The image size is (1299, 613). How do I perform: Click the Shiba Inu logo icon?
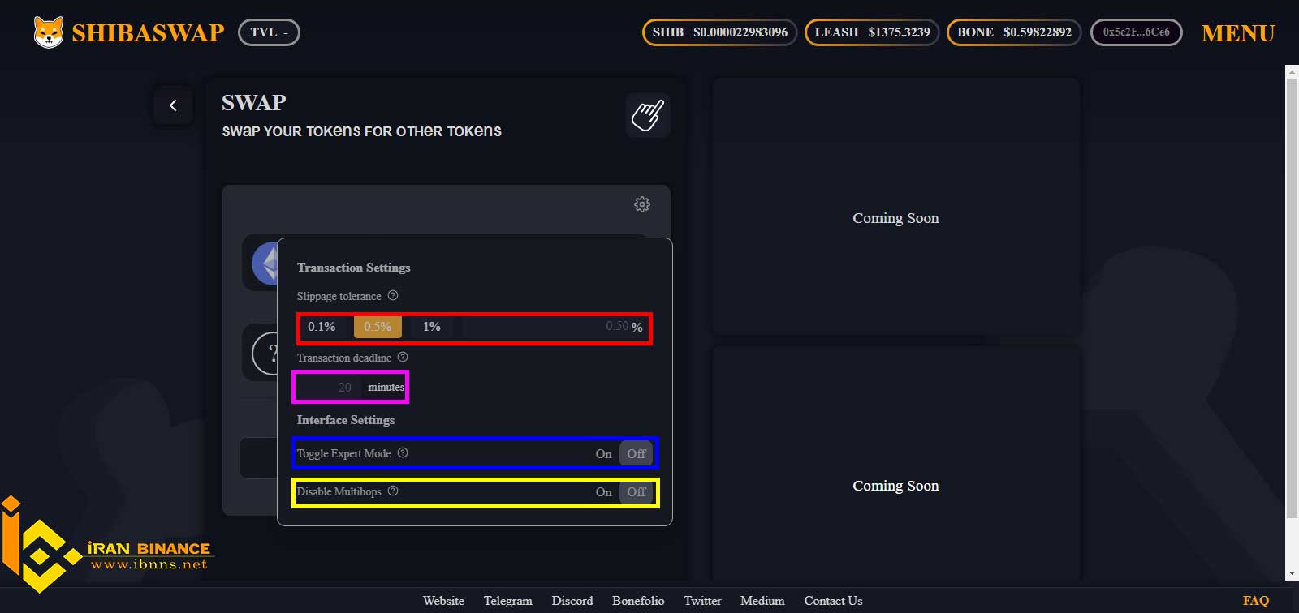click(49, 32)
